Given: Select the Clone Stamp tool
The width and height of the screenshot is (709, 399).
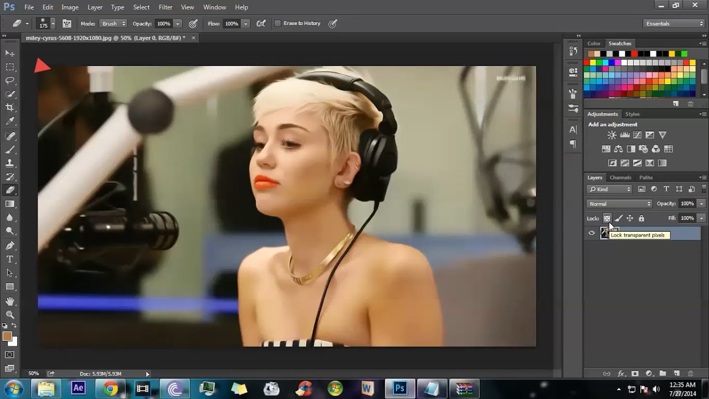Looking at the screenshot, I should click(x=10, y=163).
